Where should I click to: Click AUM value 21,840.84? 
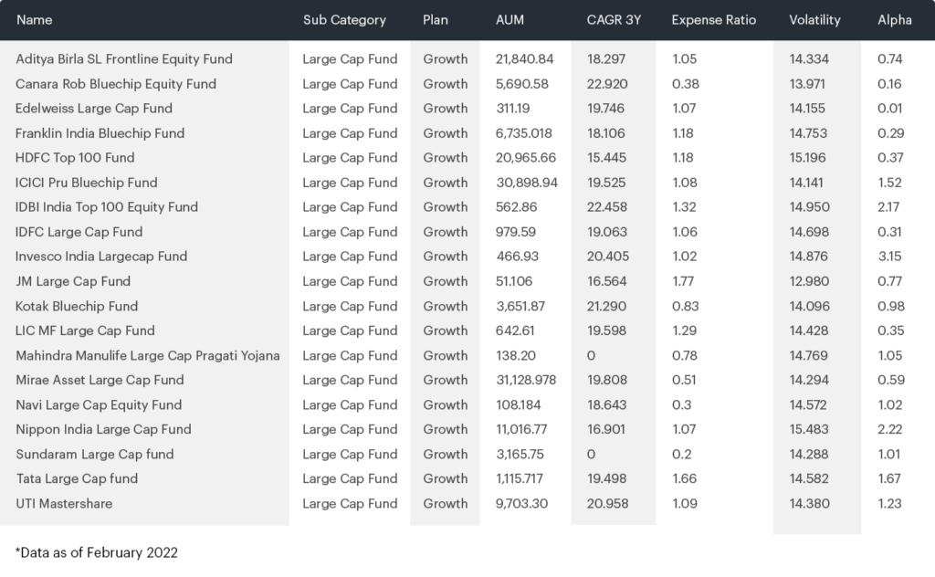[x=525, y=59]
